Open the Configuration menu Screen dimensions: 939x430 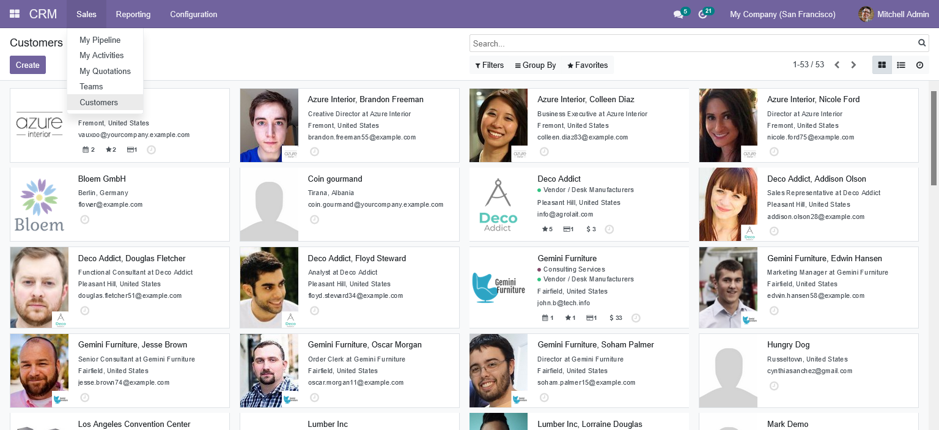tap(194, 14)
